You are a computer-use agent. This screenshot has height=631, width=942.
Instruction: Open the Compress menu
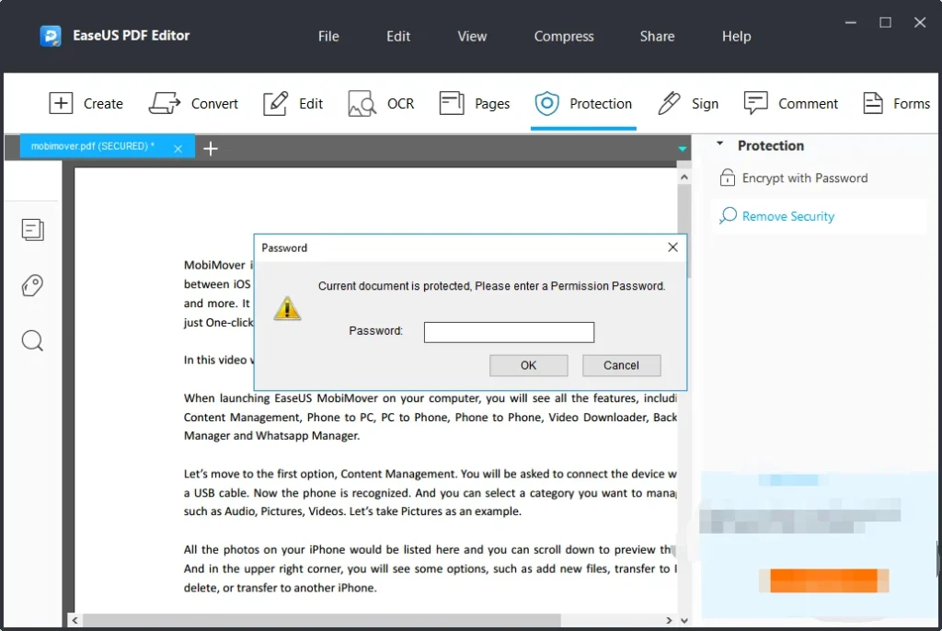pos(563,37)
